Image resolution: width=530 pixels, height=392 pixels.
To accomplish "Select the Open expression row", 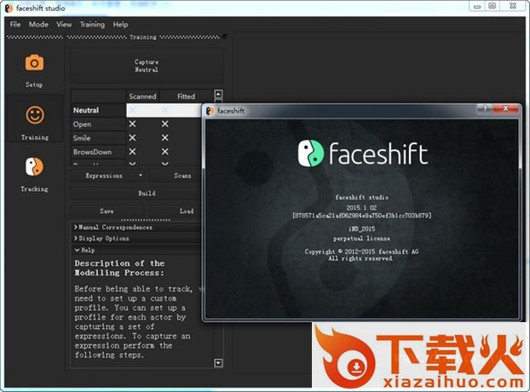I will [x=98, y=124].
